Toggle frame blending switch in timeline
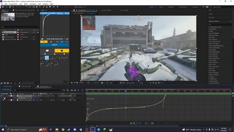The height and width of the screenshot is (132, 234). (x=75, y=90)
